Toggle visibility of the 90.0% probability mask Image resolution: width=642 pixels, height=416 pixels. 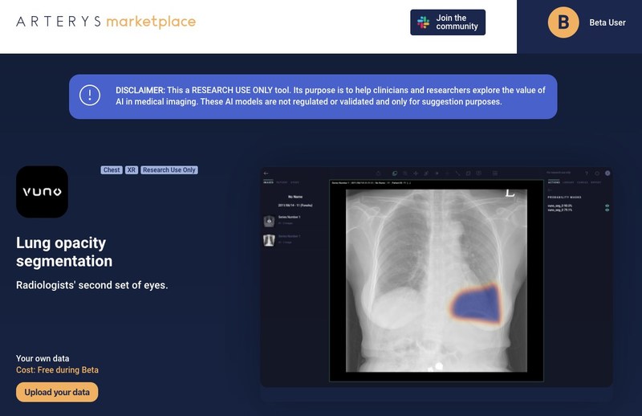pyautogui.click(x=607, y=206)
